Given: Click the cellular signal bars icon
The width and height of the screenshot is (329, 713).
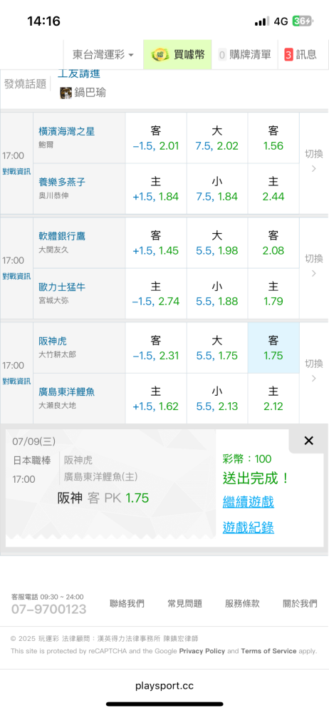Looking at the screenshot, I should click(262, 21).
